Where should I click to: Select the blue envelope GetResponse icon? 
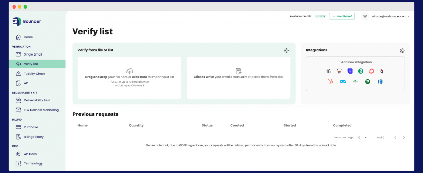343,82
